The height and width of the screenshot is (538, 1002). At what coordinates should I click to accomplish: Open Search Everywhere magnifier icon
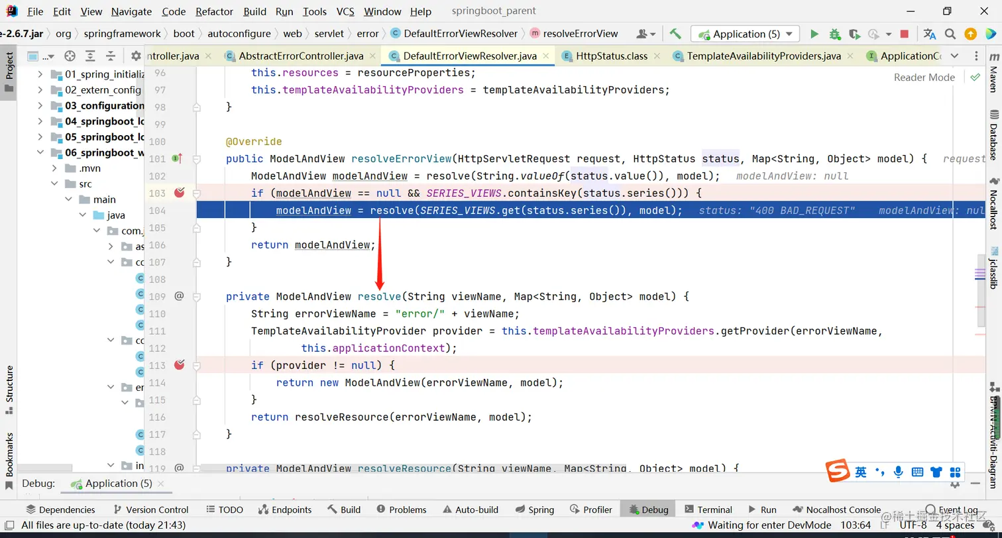pos(950,34)
